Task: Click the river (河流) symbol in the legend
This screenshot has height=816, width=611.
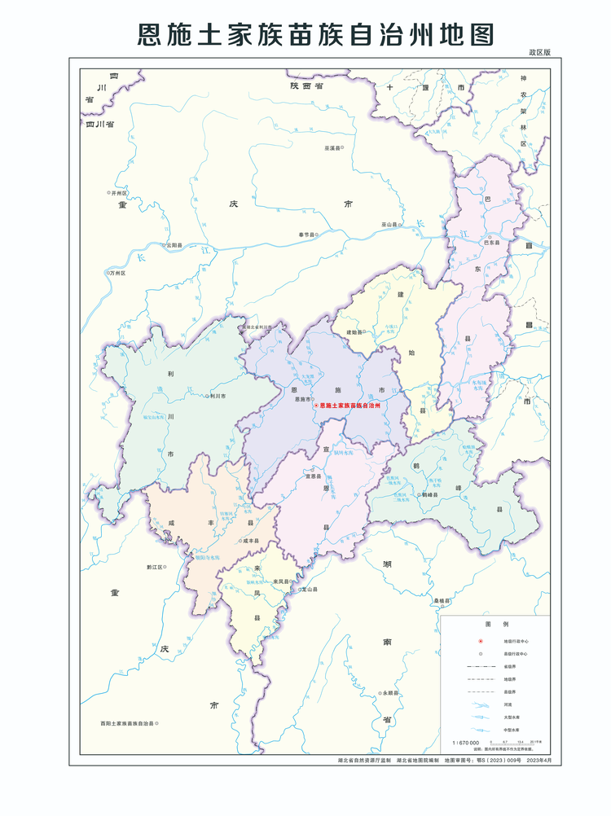Action: click(x=481, y=704)
